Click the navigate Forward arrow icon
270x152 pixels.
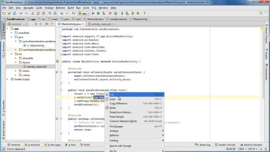[67, 13]
